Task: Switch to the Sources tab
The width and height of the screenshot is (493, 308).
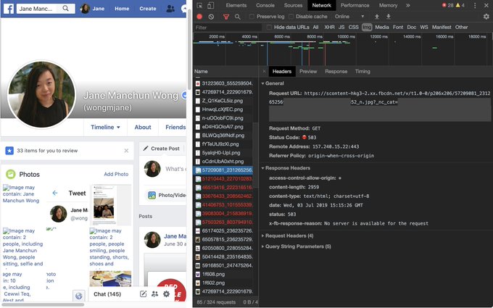Action: 293,5
